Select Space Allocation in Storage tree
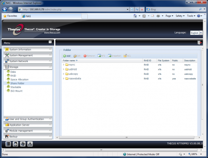 [19, 79]
